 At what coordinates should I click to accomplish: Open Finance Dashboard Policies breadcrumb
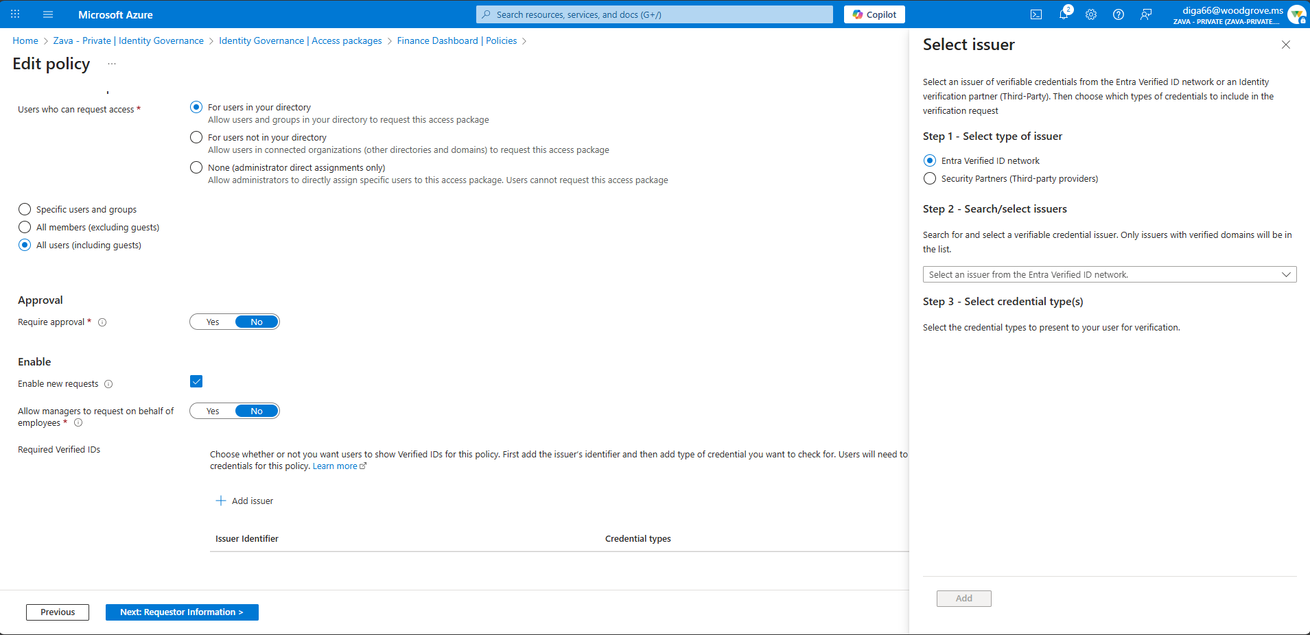pyautogui.click(x=457, y=40)
